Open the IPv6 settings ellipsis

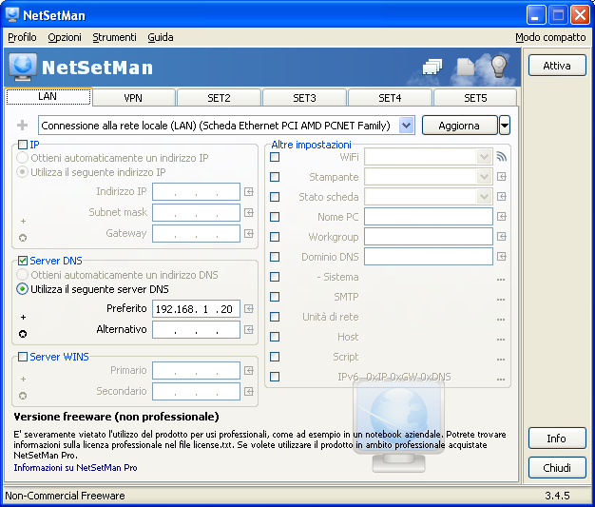501,379
